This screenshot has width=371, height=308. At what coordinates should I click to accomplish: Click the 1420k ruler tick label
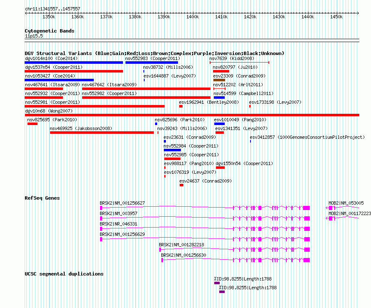tap(250, 17)
